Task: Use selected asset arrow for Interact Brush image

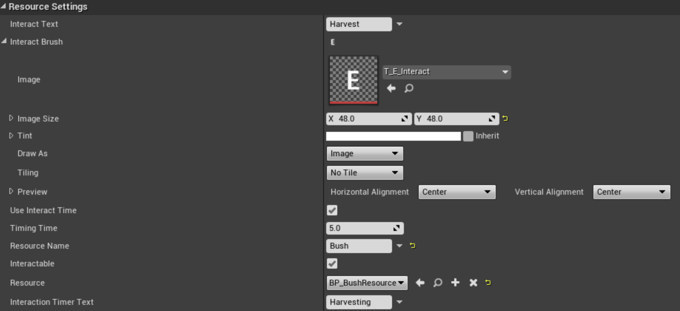Action: [x=391, y=88]
